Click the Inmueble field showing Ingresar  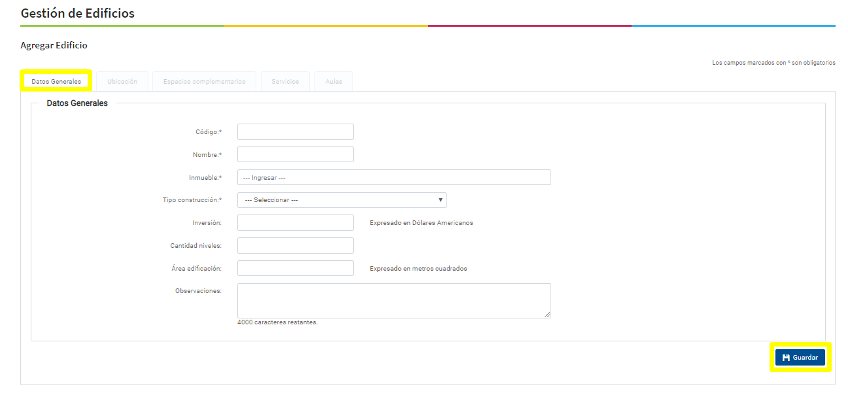point(394,178)
